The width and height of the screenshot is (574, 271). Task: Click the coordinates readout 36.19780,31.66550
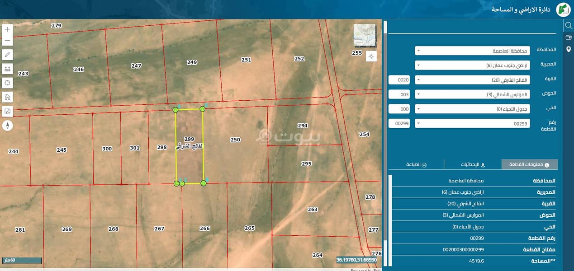(356, 260)
